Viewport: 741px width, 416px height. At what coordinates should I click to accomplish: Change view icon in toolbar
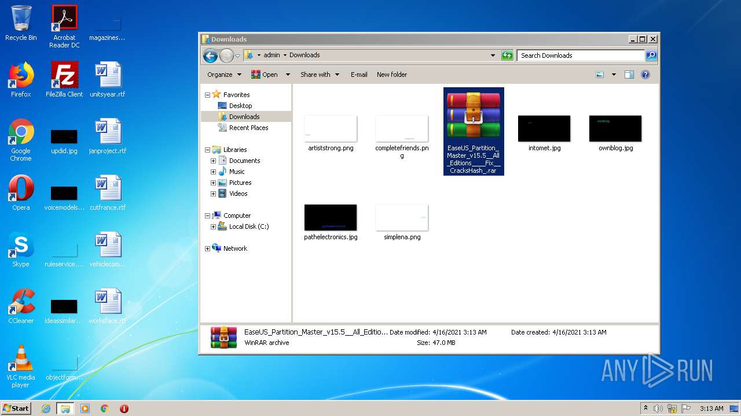coord(600,75)
